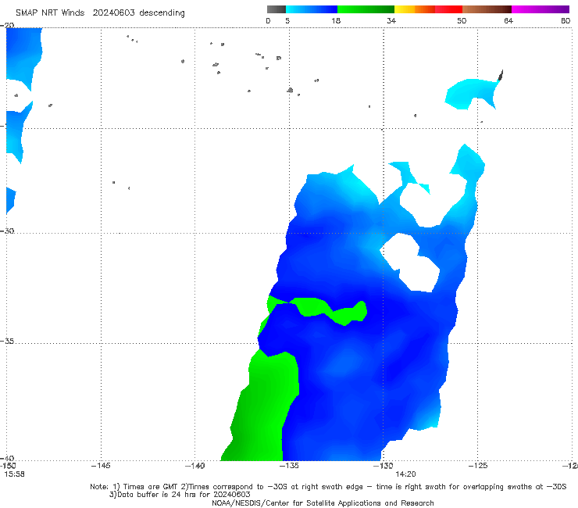Click the colorbar label '50'
578x508 pixels.
tap(462, 20)
